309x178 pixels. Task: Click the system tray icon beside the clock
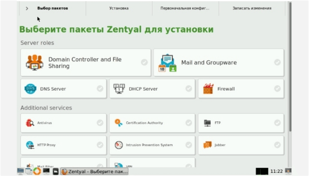[288, 171]
